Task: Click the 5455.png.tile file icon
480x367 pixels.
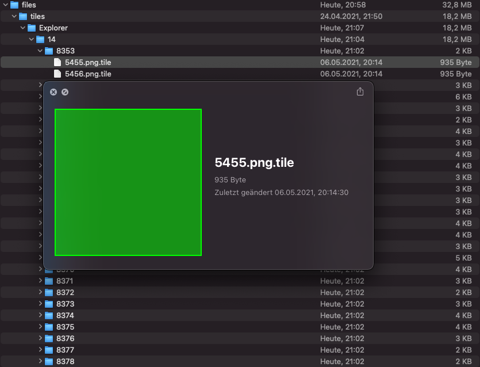Action: pyautogui.click(x=57, y=62)
